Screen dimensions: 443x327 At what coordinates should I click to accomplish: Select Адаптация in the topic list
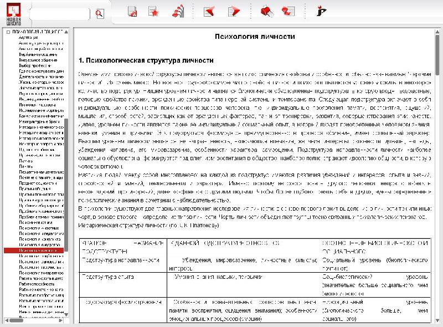tap(28, 38)
